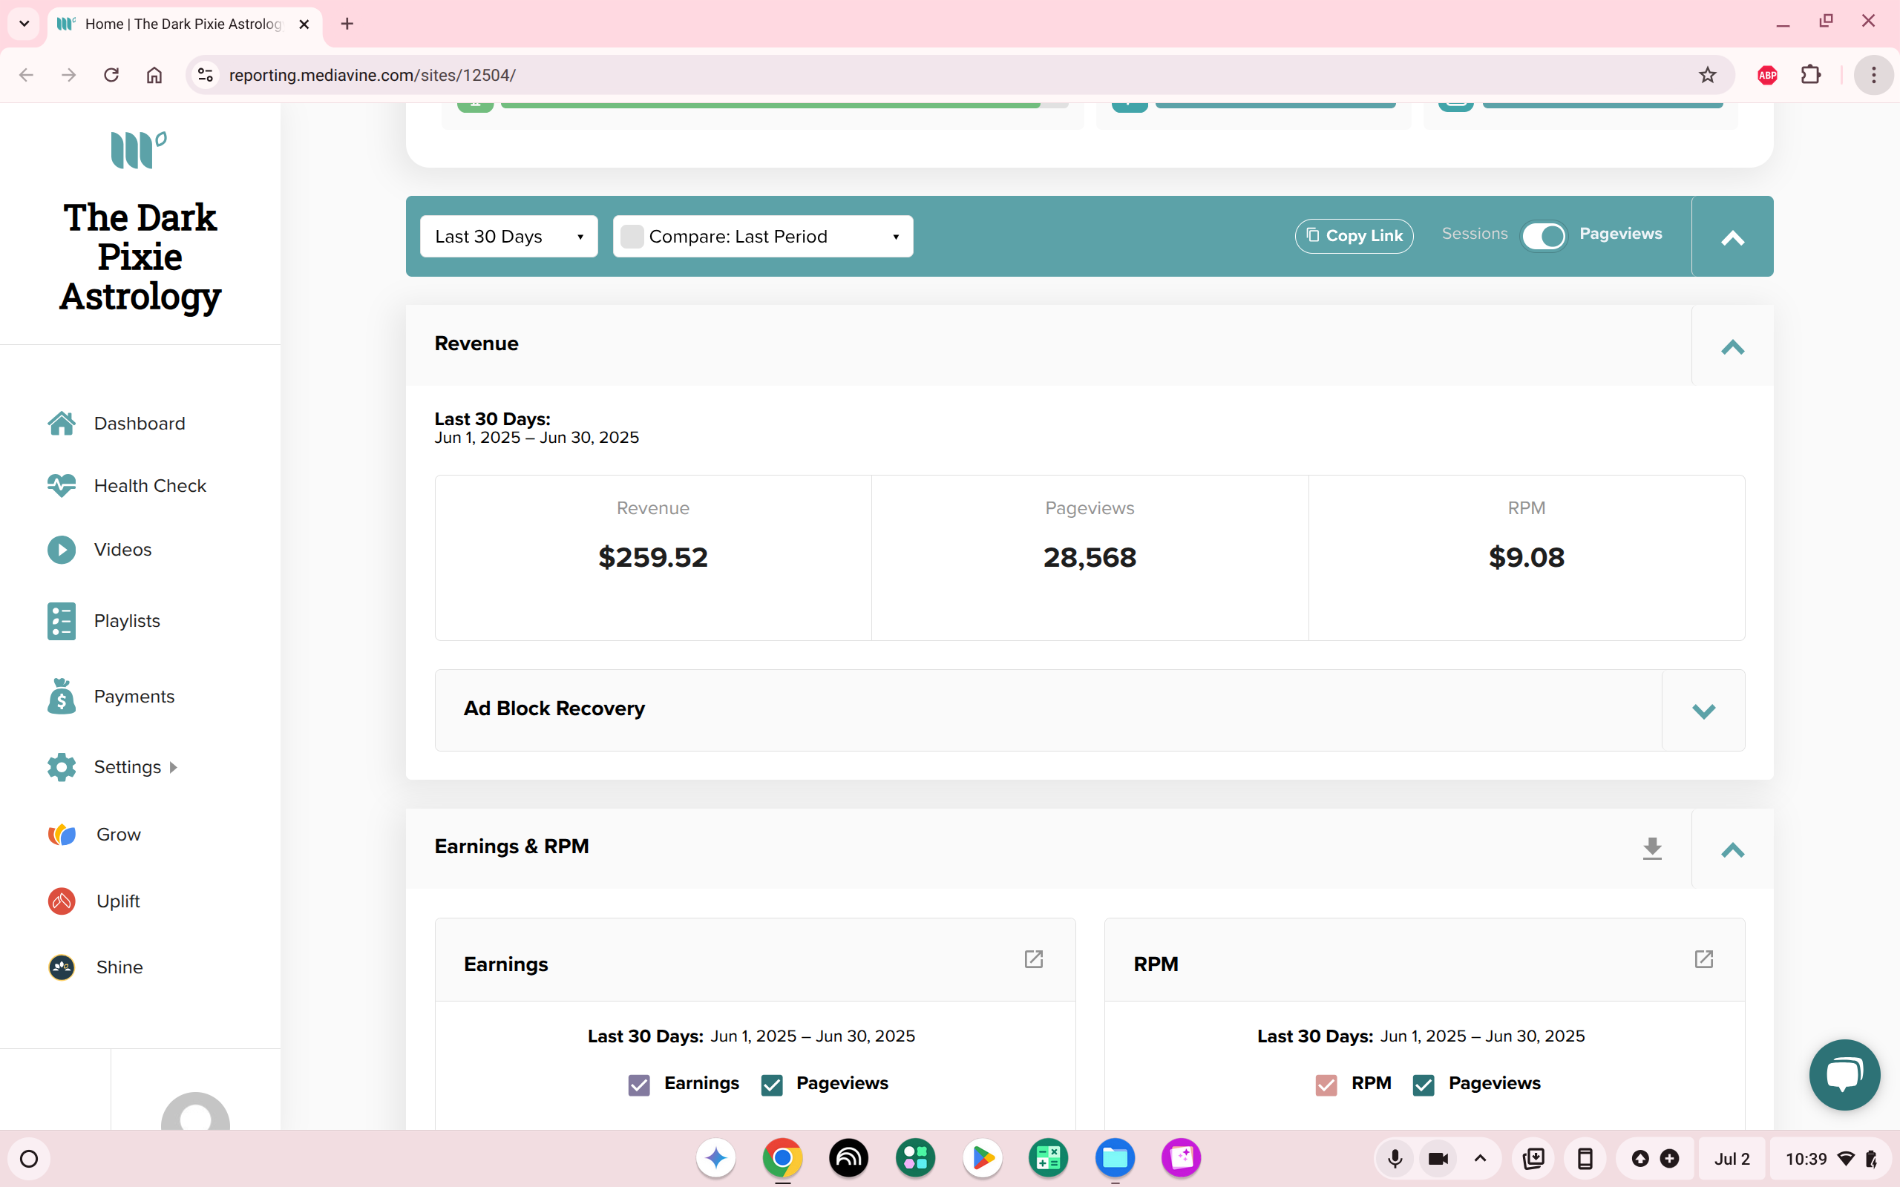Click the Grow logo icon
The width and height of the screenshot is (1900, 1187).
click(x=62, y=835)
